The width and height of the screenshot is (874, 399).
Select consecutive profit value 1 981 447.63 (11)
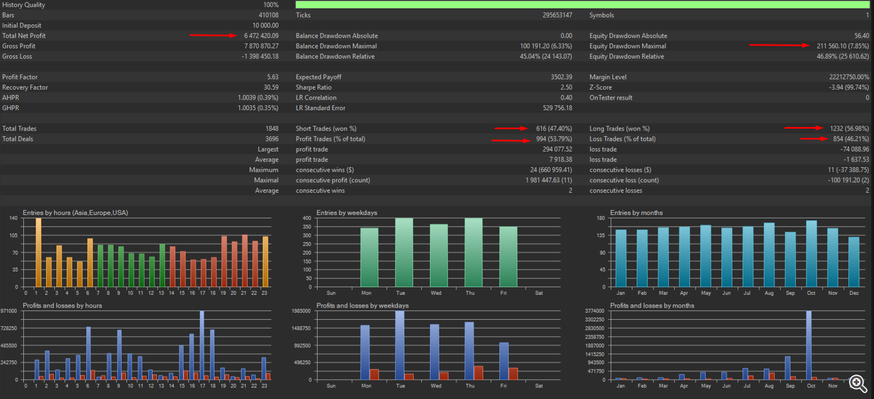[549, 180]
